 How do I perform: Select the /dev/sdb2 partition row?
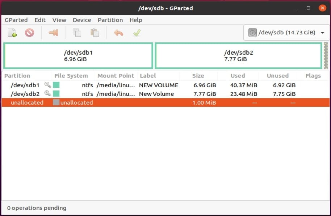click(165, 94)
